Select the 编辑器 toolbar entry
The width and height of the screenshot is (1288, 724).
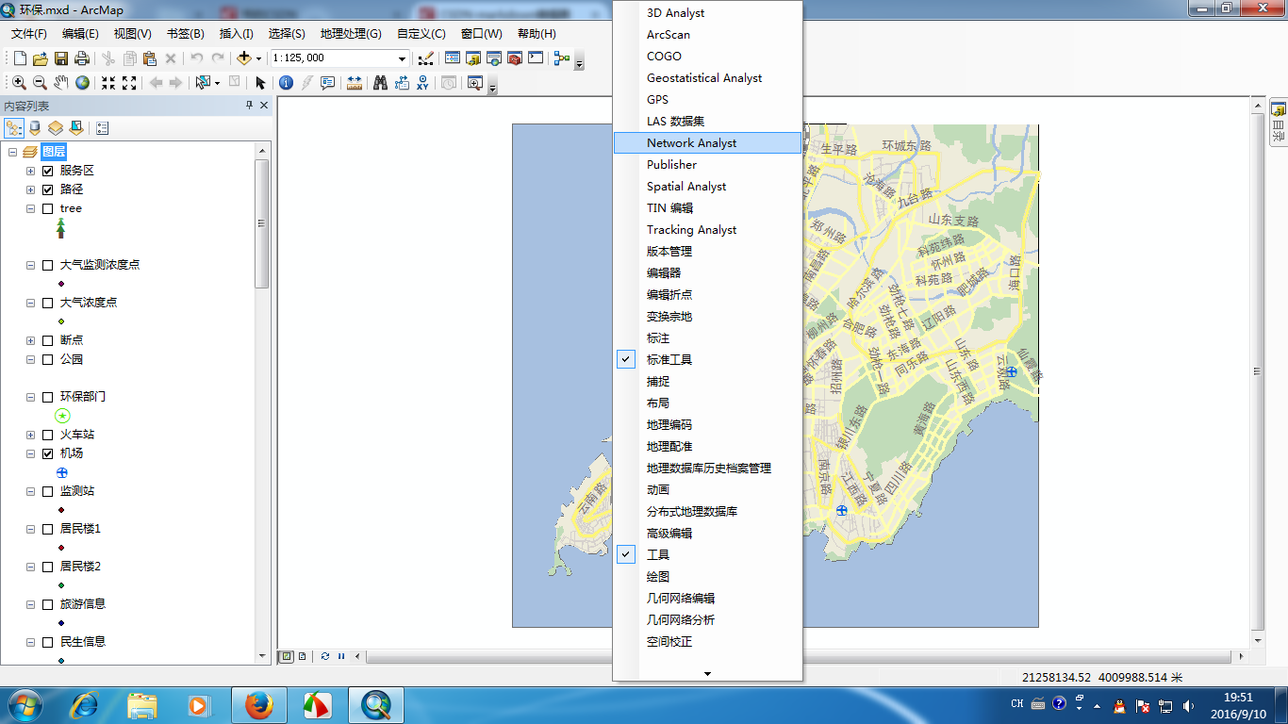(707, 273)
